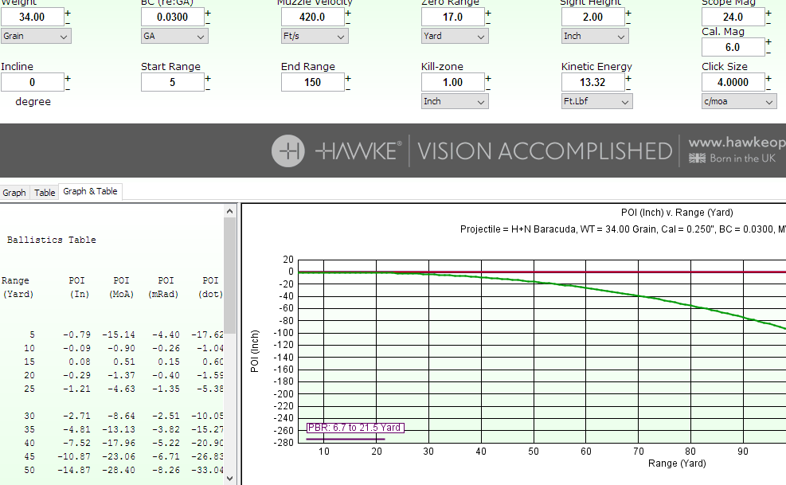
Task: Open the Sight Height Inch unit dropdown
Action: point(595,36)
